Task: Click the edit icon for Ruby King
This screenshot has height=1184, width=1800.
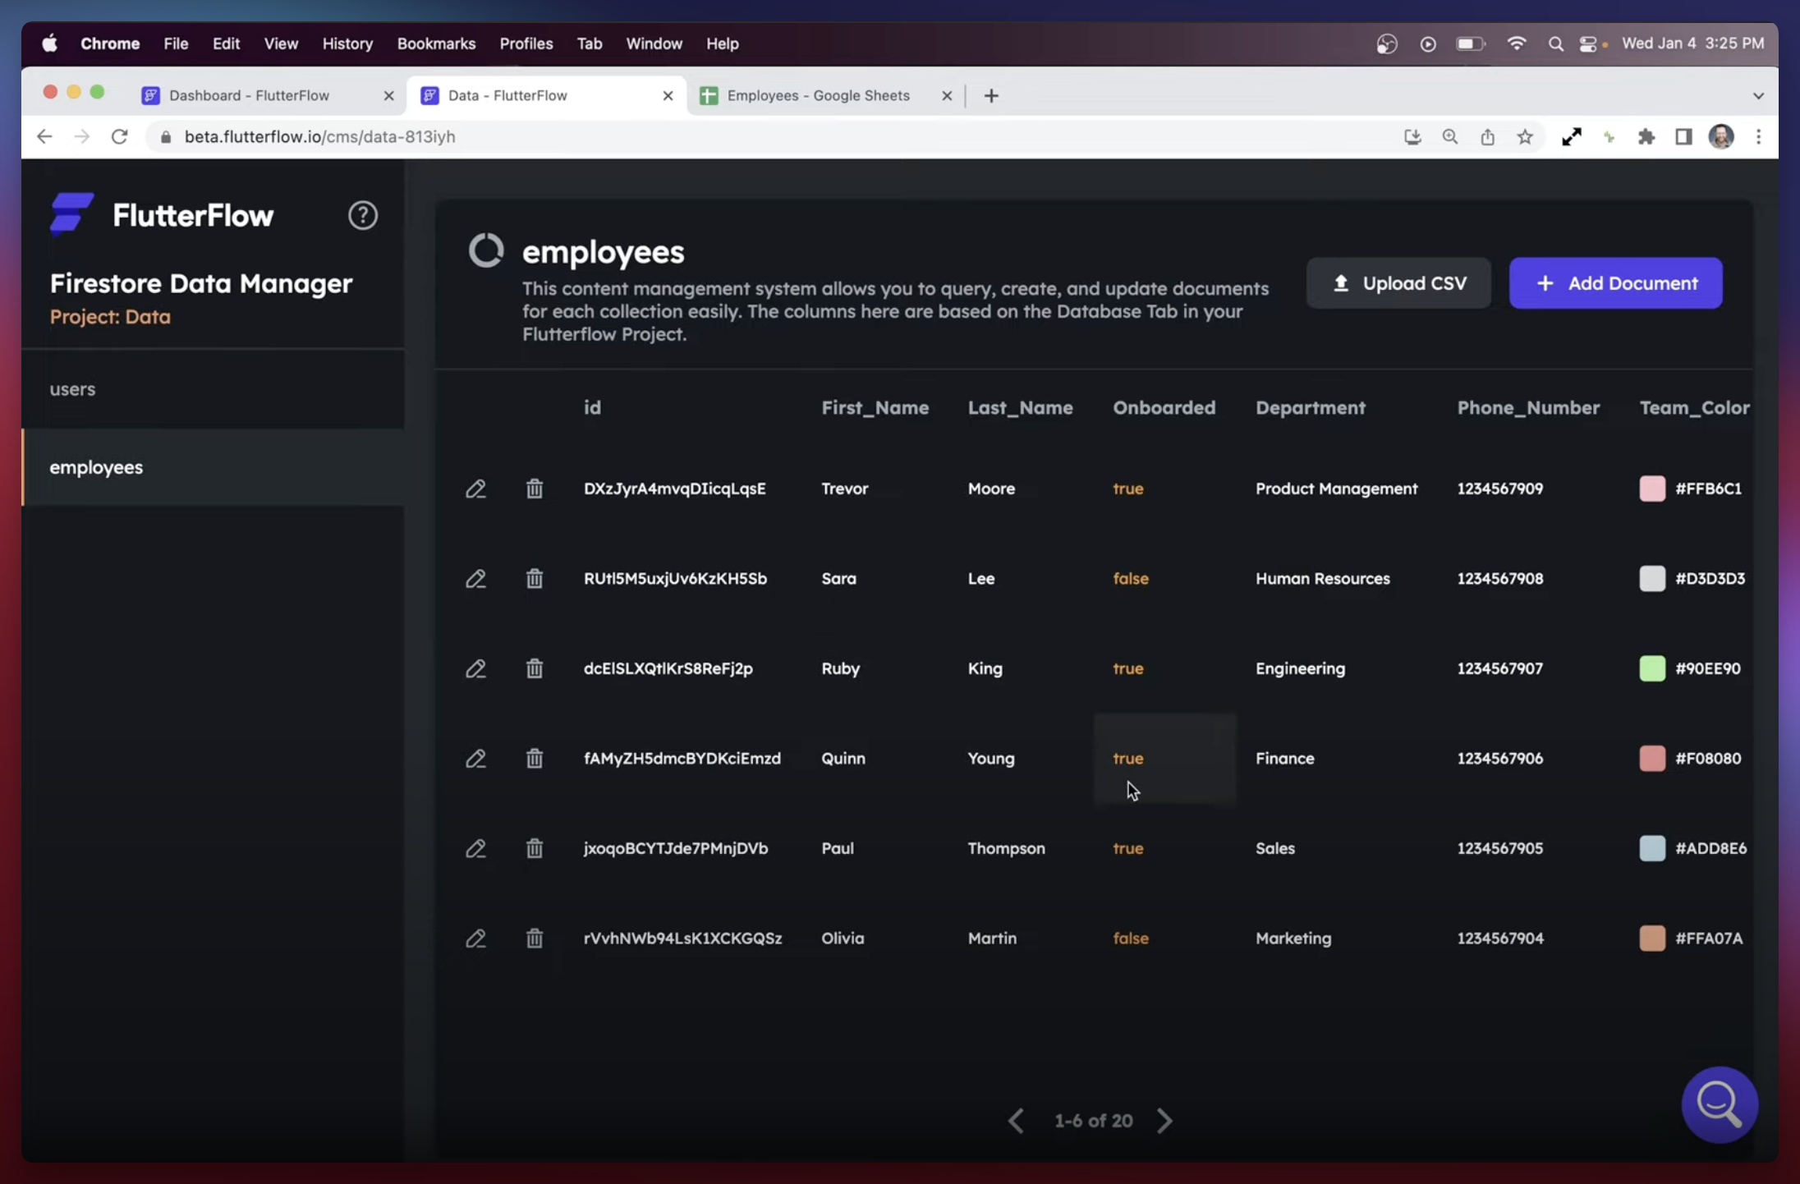Action: (x=475, y=668)
